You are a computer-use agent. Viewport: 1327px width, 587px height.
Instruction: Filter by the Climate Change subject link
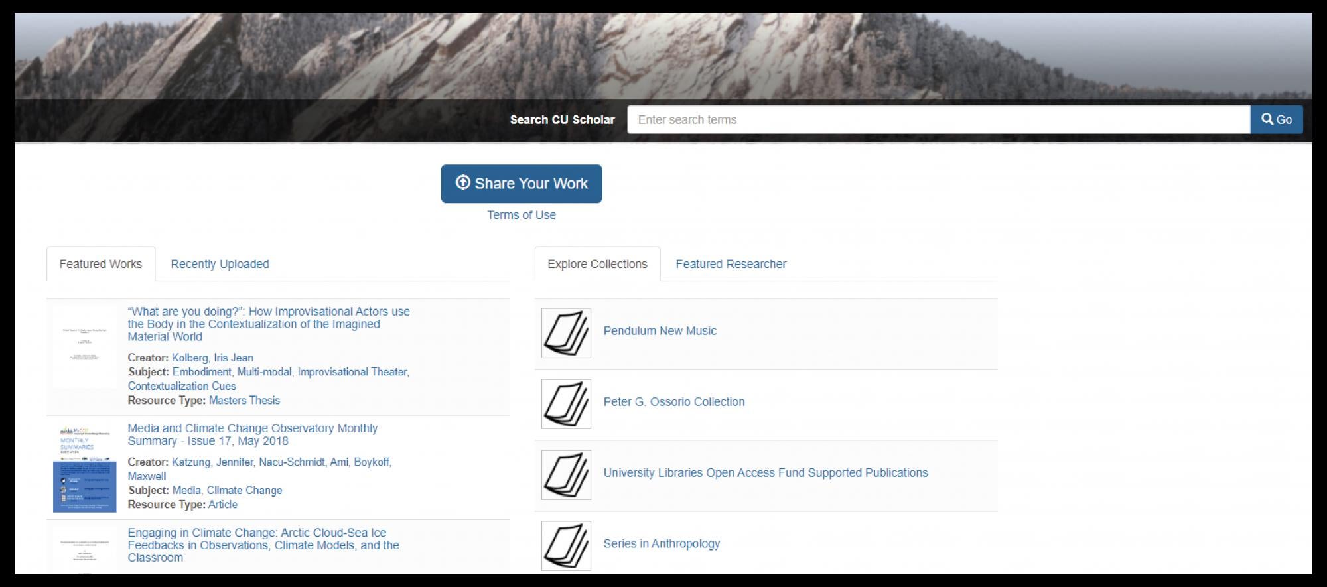coord(244,491)
